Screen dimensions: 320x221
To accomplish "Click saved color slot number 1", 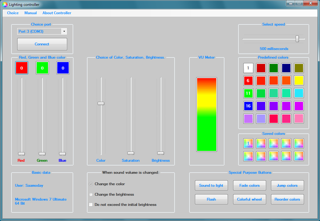I will [x=248, y=143].
